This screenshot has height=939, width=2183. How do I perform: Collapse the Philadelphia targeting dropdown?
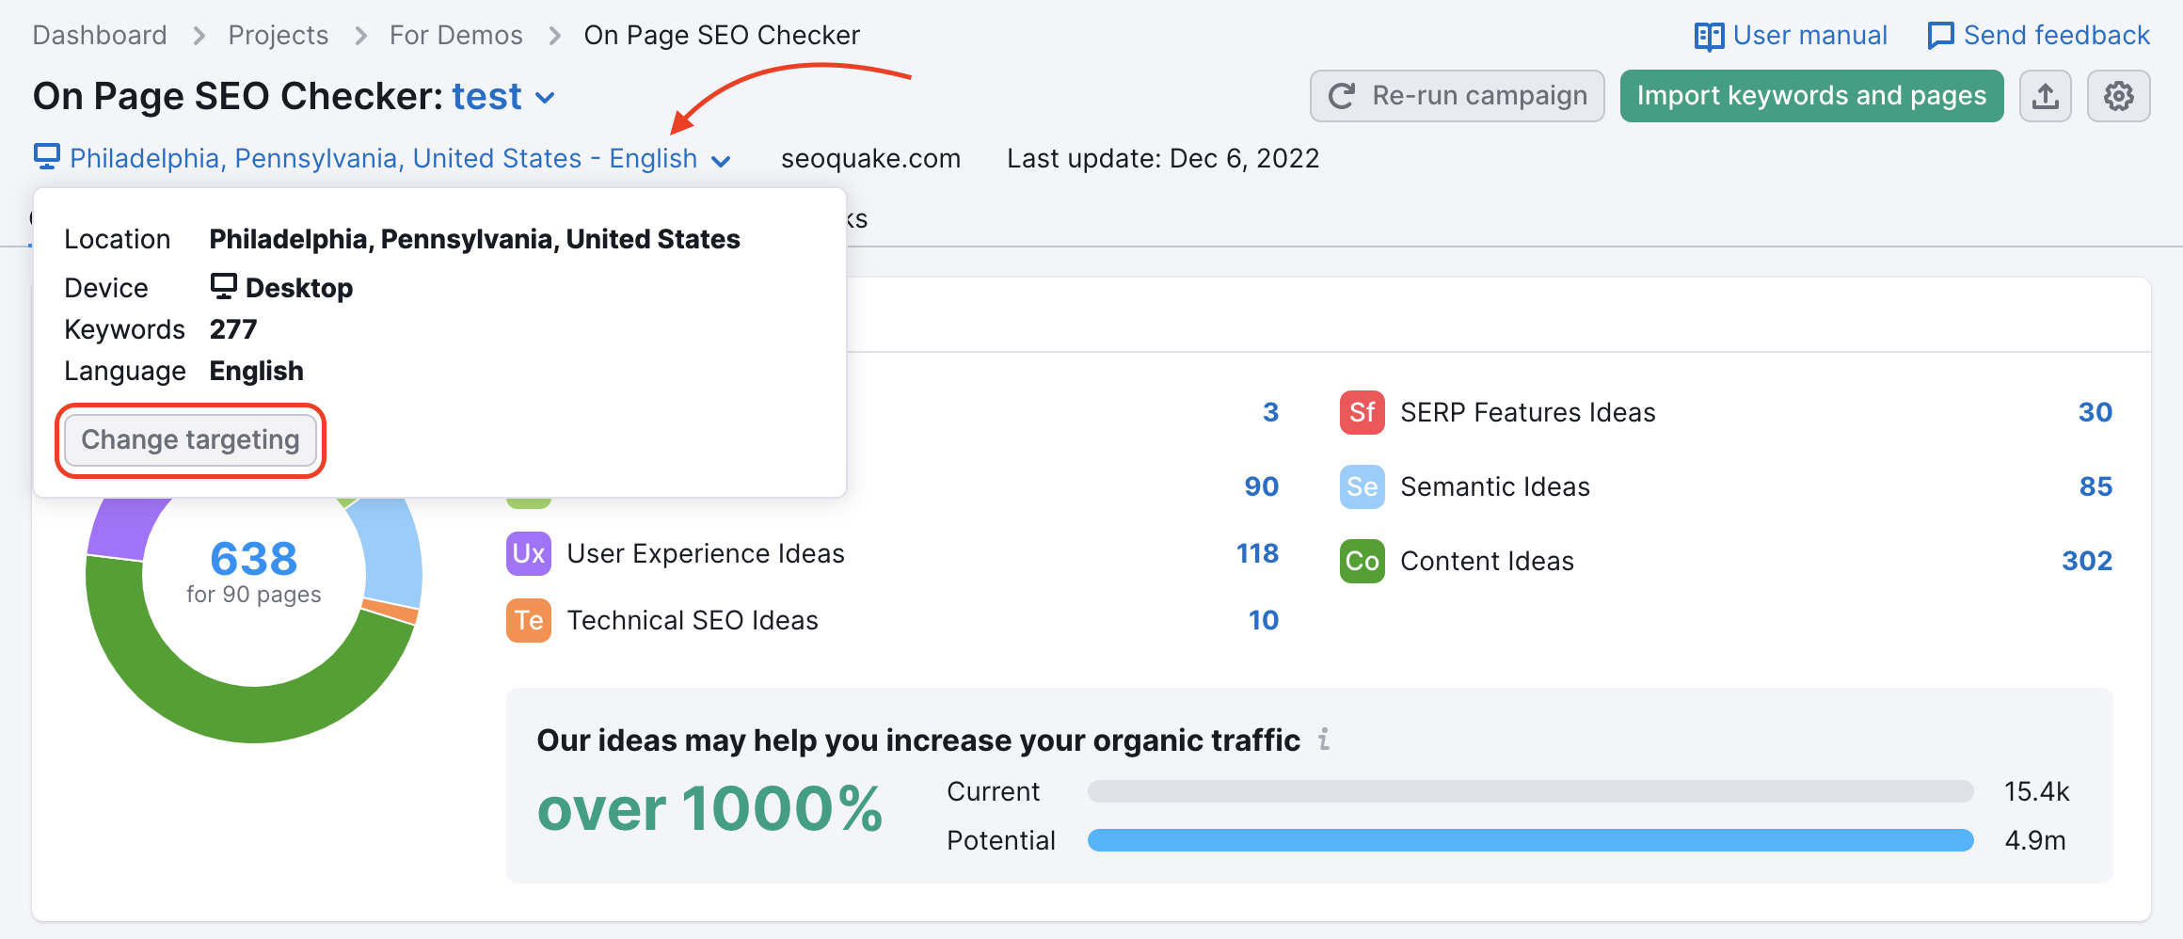(x=720, y=160)
